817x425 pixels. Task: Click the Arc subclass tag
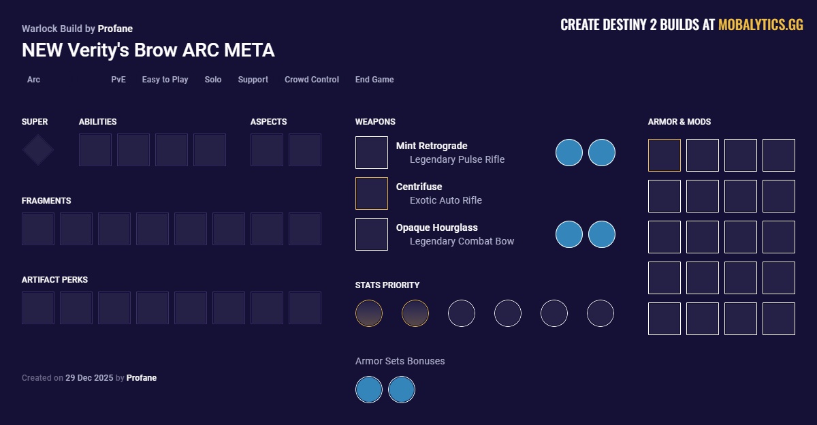(x=33, y=80)
